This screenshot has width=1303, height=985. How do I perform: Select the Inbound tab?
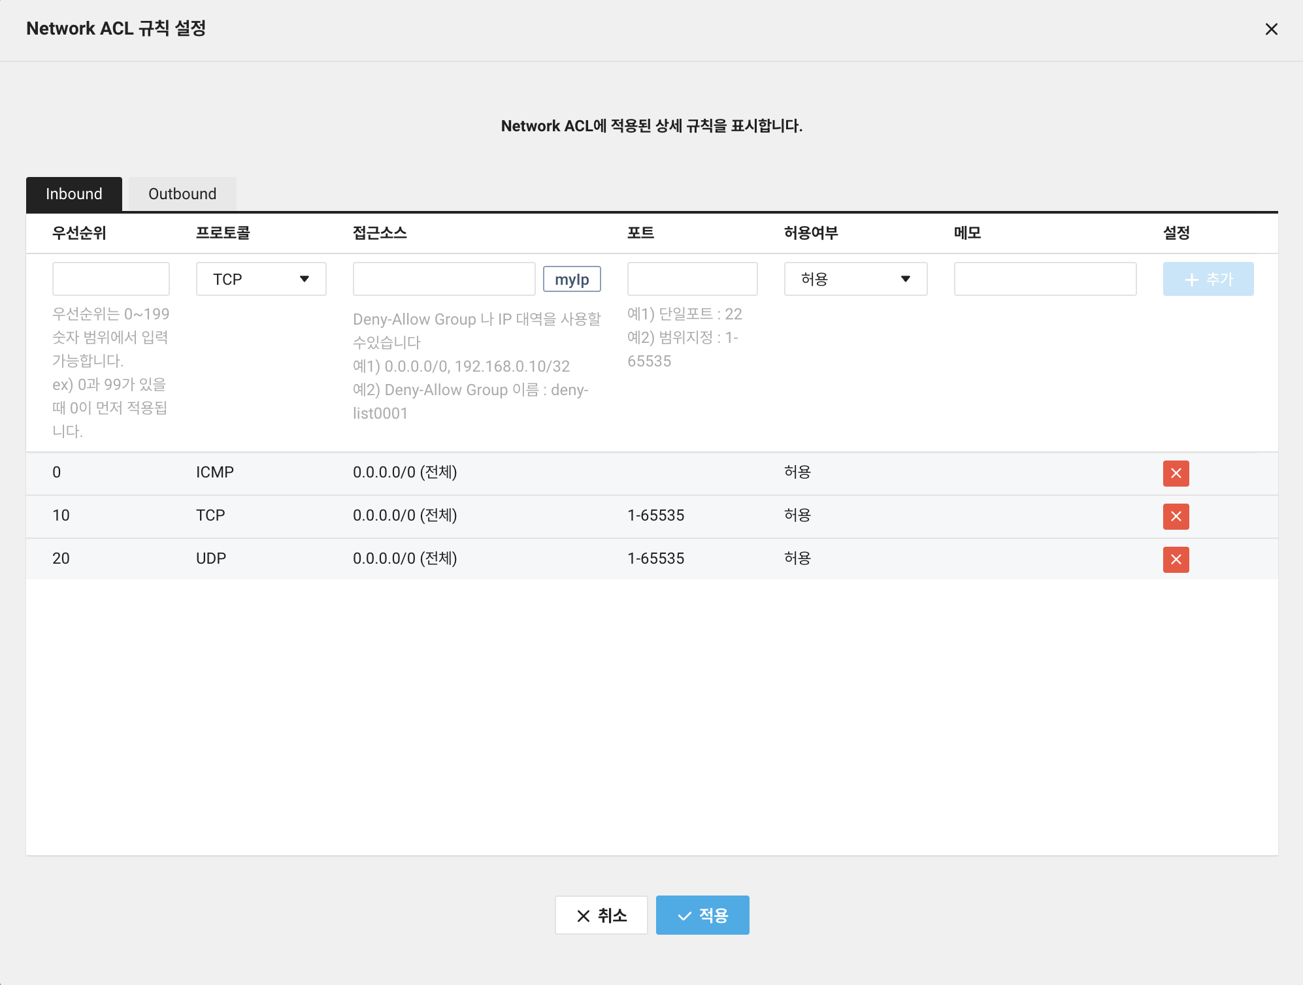point(74,194)
